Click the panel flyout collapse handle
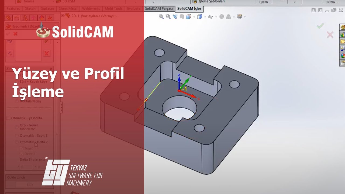 (x=61, y=107)
